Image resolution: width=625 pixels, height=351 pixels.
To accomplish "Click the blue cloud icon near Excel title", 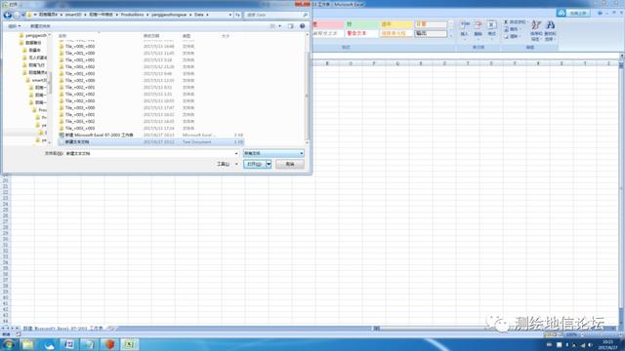I will [562, 13].
